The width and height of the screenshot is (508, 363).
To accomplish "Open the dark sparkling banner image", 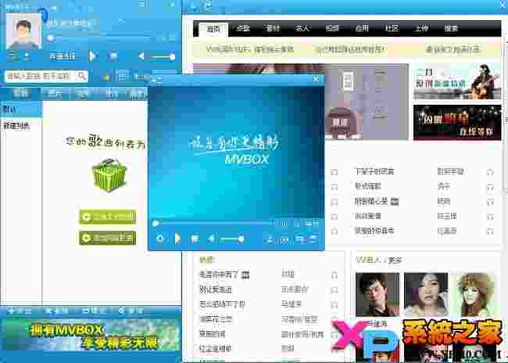I will coord(457,122).
